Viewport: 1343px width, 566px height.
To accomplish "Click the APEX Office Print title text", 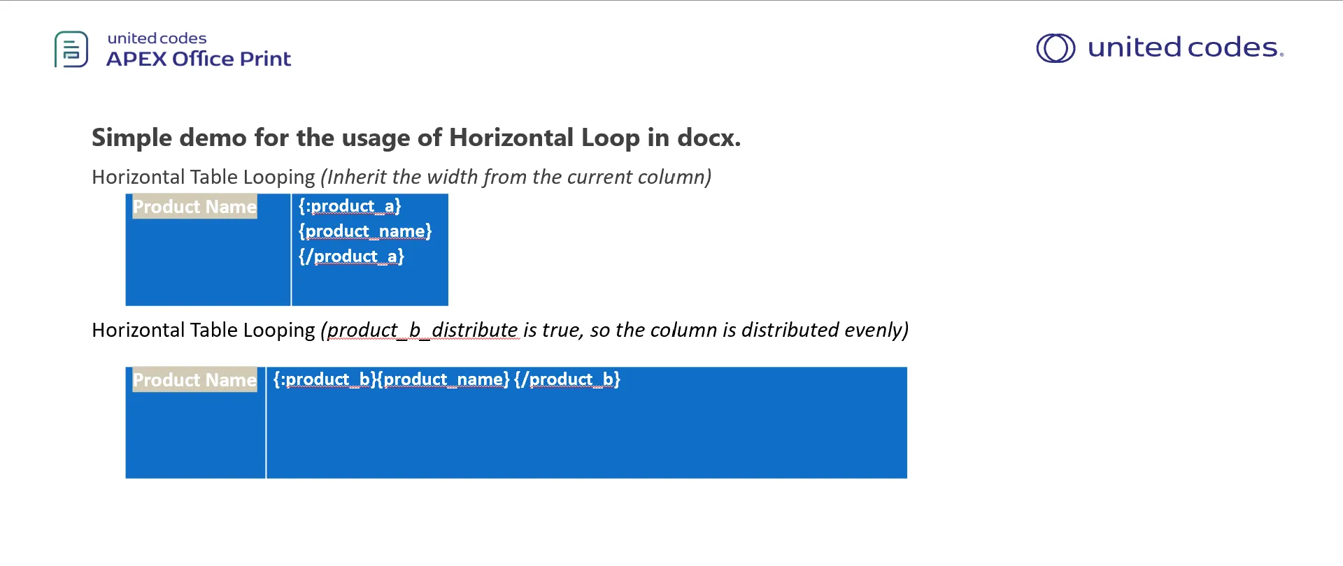I will click(199, 59).
